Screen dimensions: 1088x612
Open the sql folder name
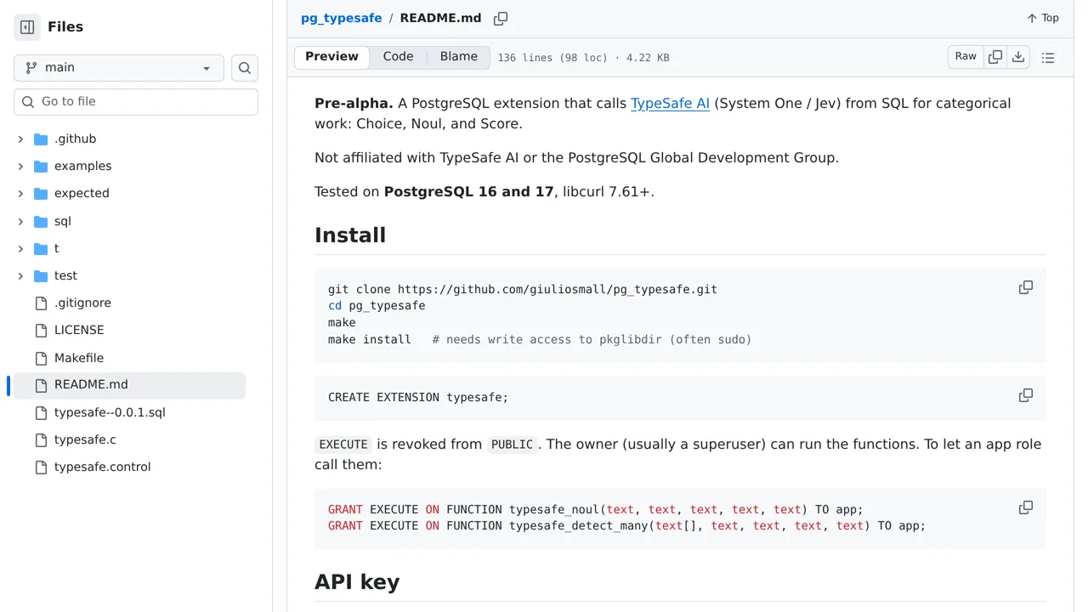pos(63,221)
